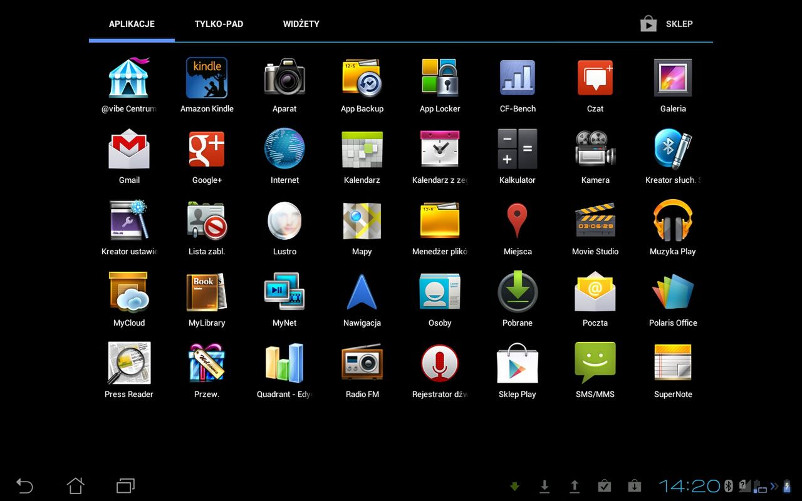This screenshot has height=501, width=802.
Task: Switch to TYLKO-PAD tab
Action: point(219,24)
